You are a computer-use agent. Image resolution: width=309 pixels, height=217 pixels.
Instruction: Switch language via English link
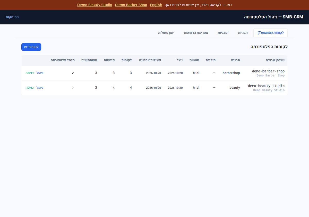(x=156, y=5)
